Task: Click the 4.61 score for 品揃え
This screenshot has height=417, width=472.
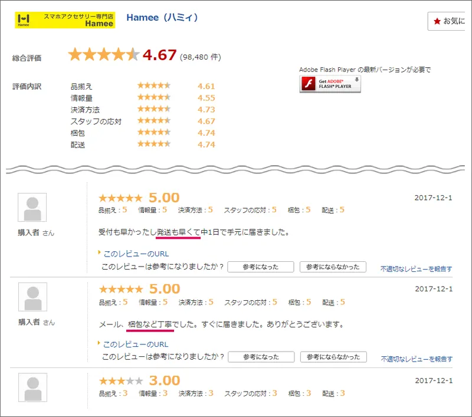Action: 206,86
